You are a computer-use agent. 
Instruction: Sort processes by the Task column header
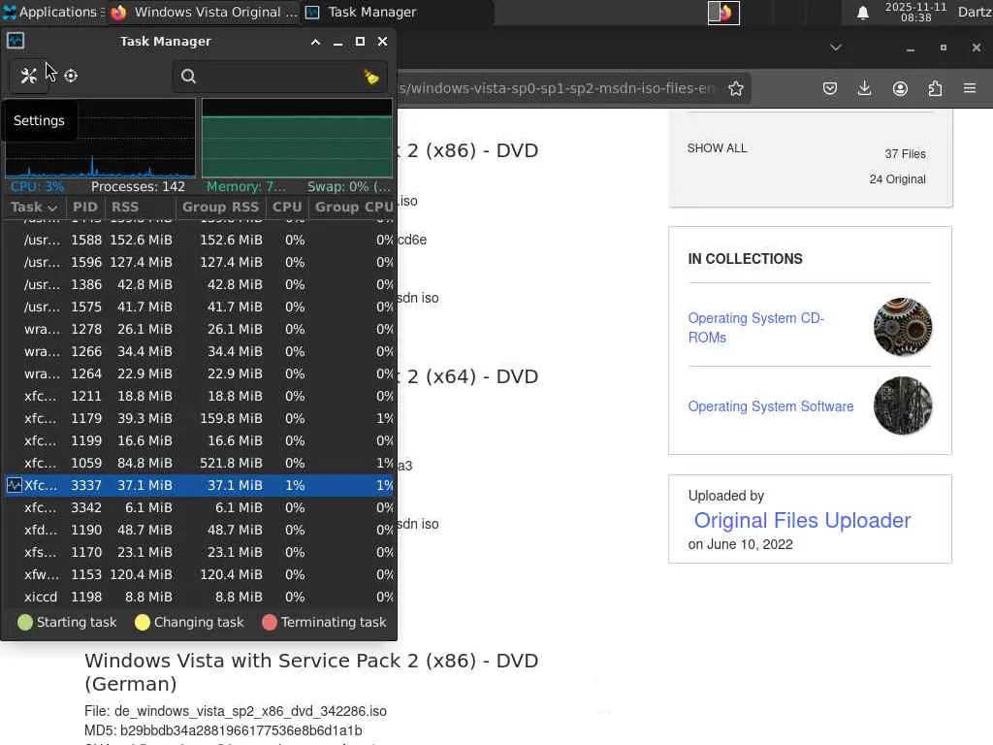click(x=34, y=208)
